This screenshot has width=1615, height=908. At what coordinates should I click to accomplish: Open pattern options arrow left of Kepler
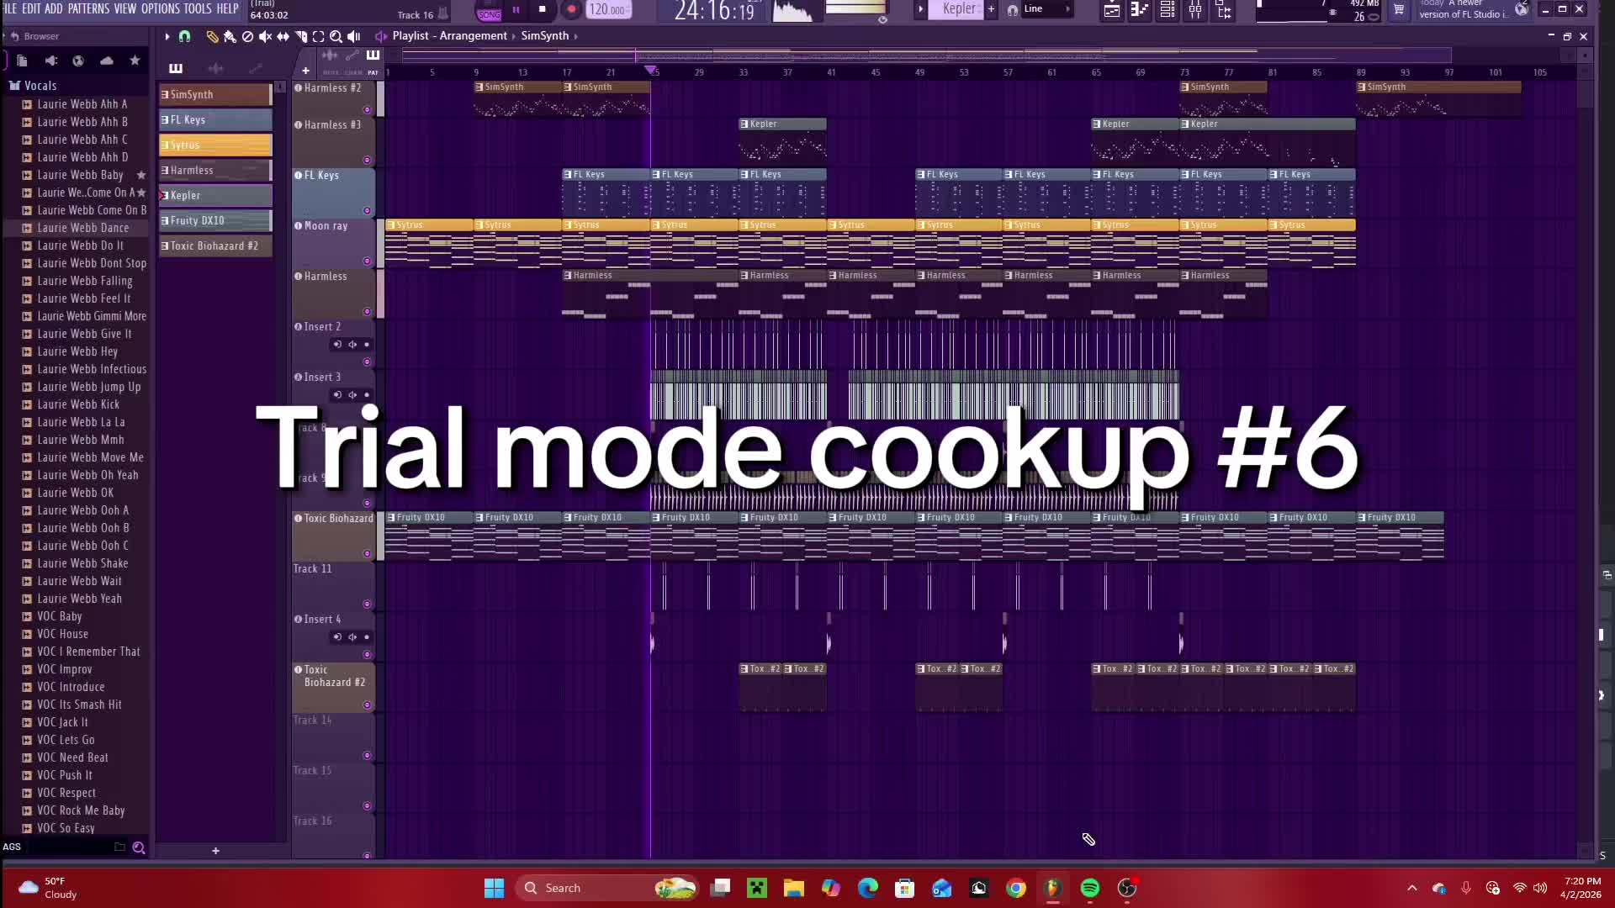[920, 9]
